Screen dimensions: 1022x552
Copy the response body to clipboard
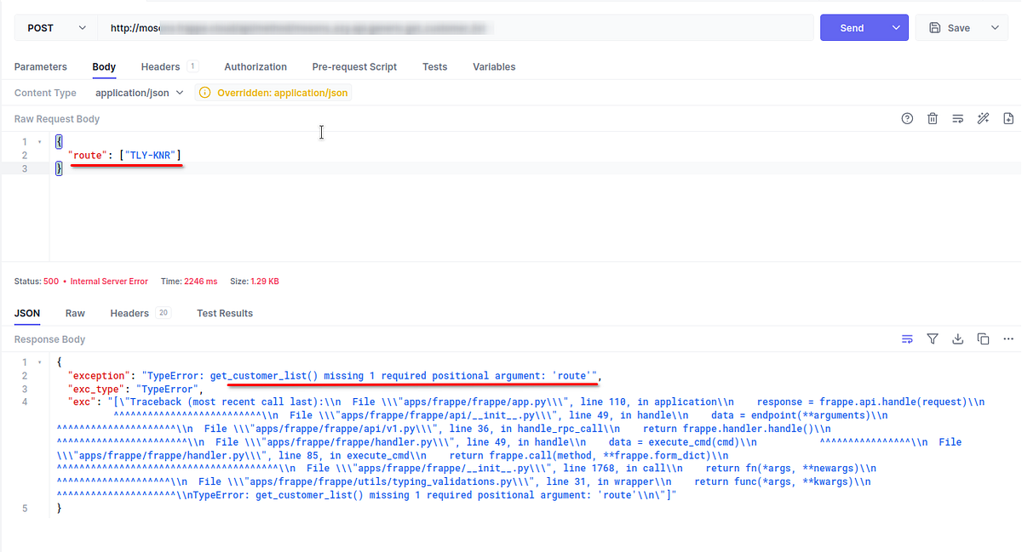[983, 339]
